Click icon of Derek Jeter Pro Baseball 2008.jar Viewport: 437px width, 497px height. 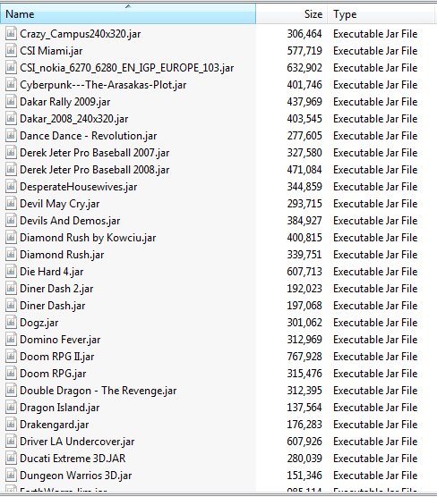pyautogui.click(x=11, y=170)
